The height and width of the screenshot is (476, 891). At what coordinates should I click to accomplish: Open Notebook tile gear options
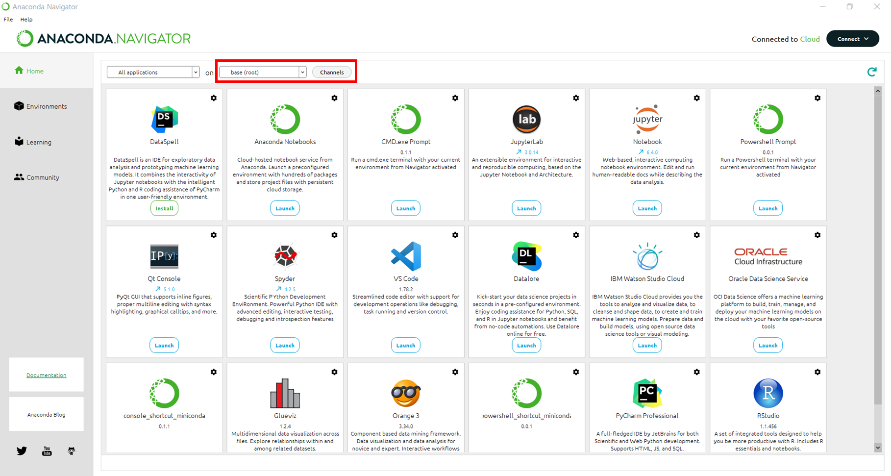click(x=697, y=98)
